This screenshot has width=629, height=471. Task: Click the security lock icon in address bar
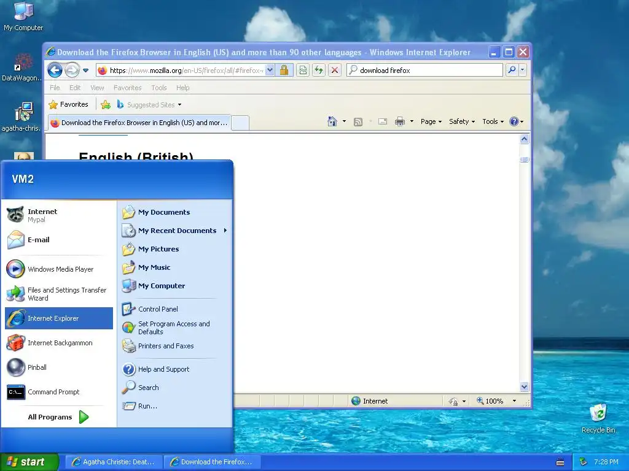coord(284,70)
